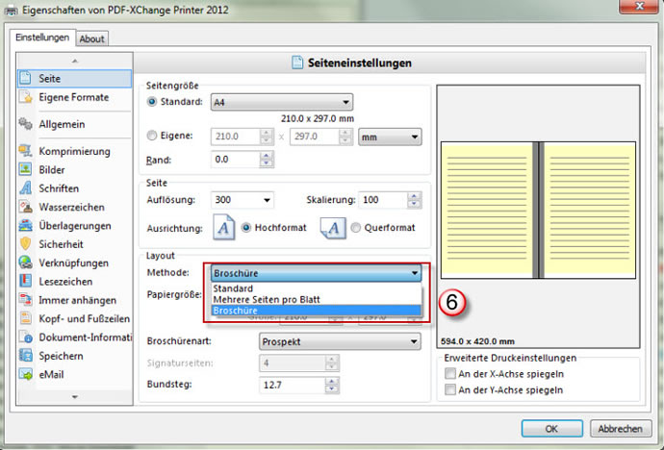Image resolution: width=664 pixels, height=450 pixels.
Task: Move sidebar list up with top arrow
Action: point(74,61)
